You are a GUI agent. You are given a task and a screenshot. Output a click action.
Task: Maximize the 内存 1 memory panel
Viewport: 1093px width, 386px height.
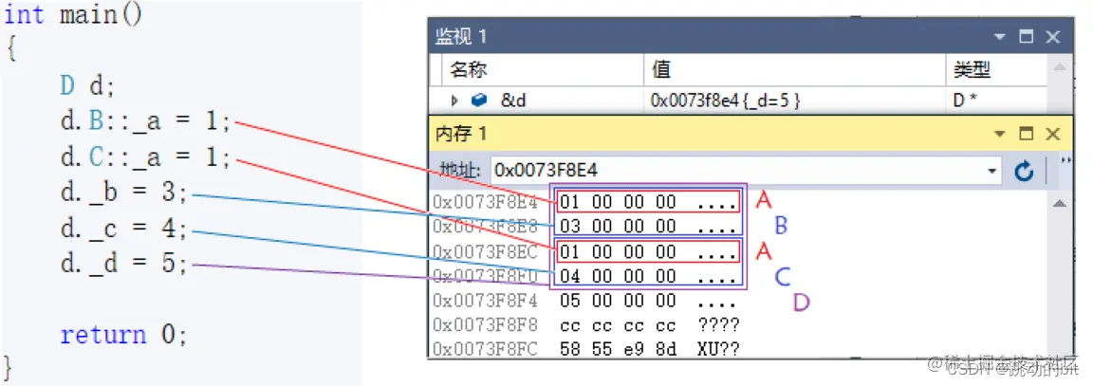click(x=1026, y=134)
